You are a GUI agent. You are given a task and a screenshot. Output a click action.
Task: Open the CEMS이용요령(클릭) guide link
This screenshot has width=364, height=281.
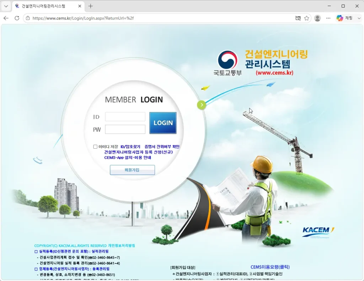[270, 267]
